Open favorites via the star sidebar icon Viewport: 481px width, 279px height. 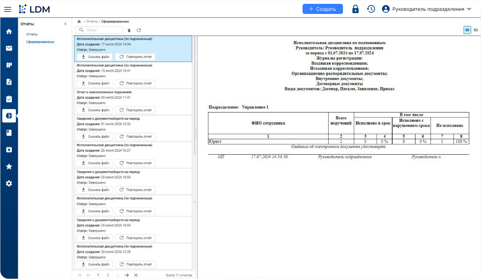point(9,166)
